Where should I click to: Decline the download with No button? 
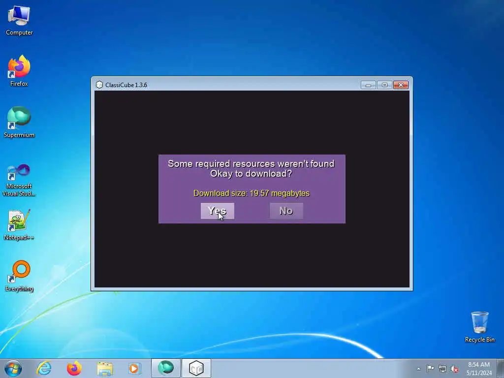(x=286, y=211)
